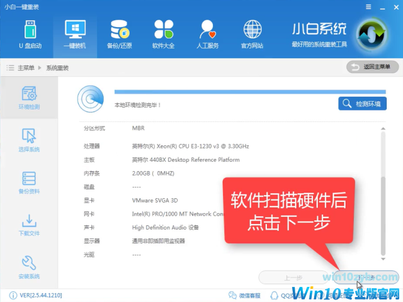Viewport: 403px width, 302px height.
Task: Open the U盘启动 tool
Action: click(30, 35)
